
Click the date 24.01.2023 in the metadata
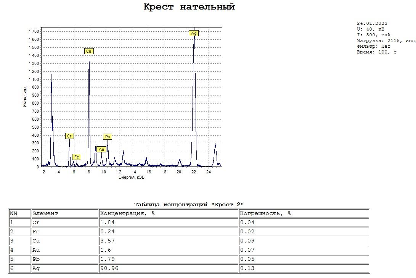372,24
